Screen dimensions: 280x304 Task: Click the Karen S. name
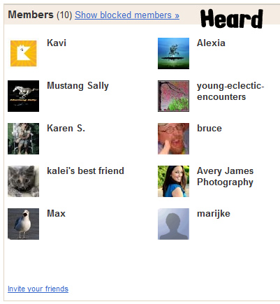coord(66,128)
